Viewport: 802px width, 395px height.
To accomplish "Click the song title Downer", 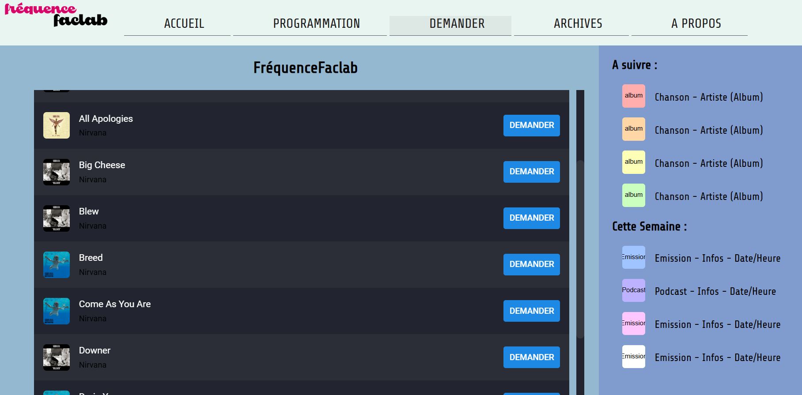I will tap(95, 350).
